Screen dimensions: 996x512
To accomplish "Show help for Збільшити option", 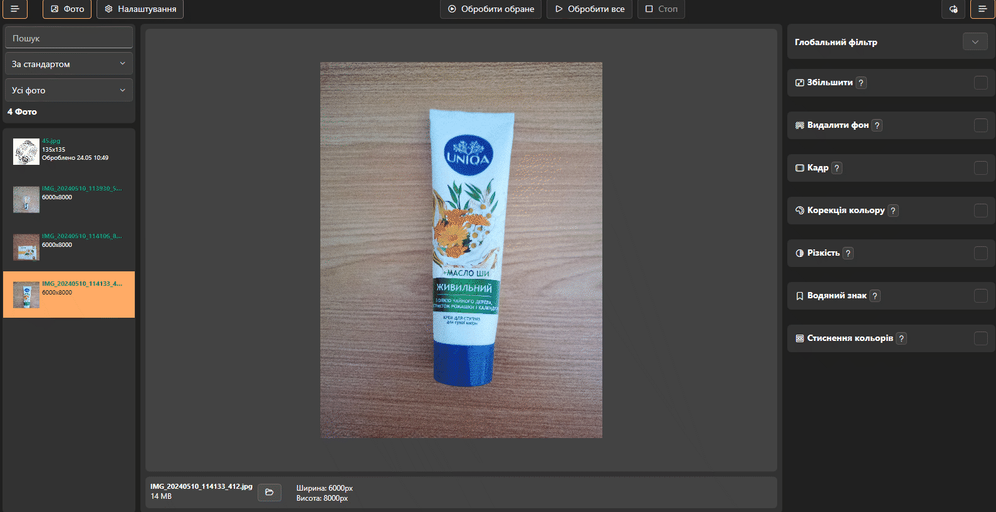I will click(x=861, y=83).
